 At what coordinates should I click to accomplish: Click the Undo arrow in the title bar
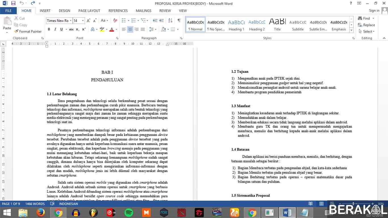pyautogui.click(x=22, y=3)
